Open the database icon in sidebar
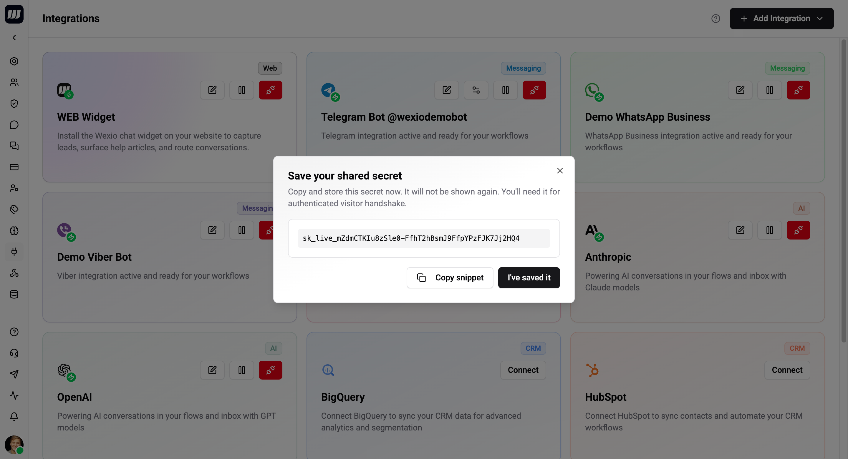Viewport: 848px width, 459px height. pyautogui.click(x=14, y=294)
